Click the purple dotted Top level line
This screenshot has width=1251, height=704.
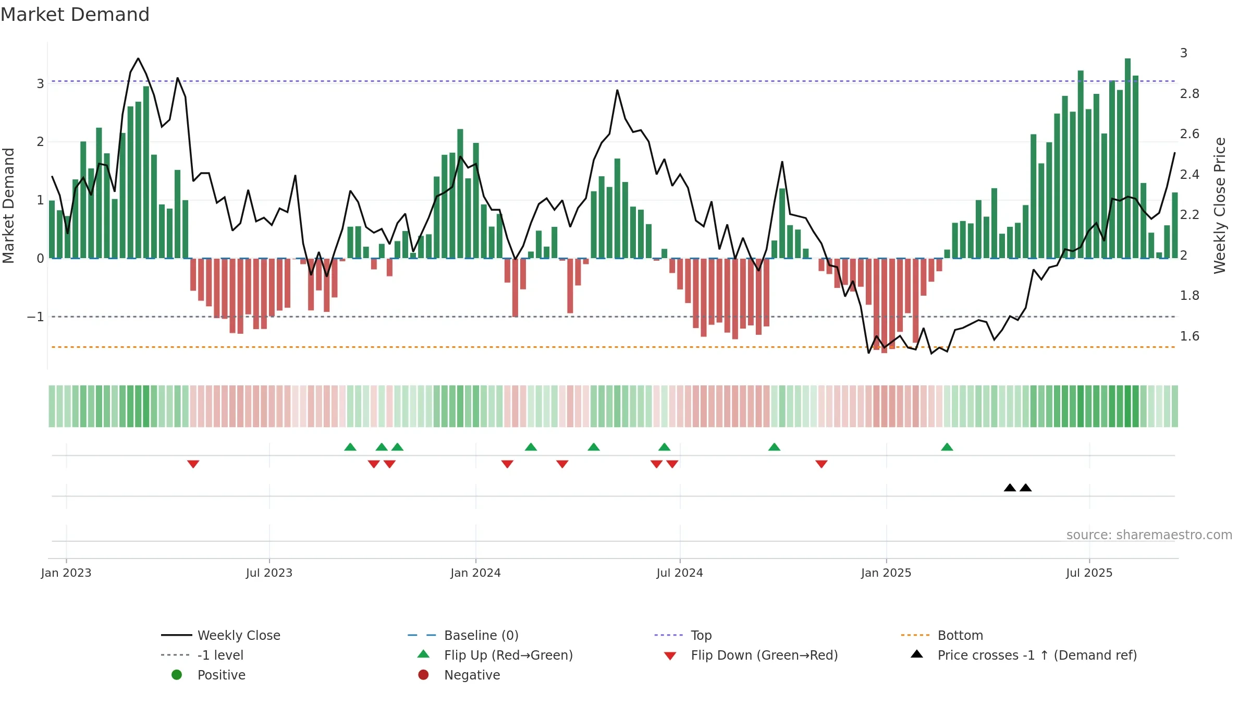pos(613,81)
